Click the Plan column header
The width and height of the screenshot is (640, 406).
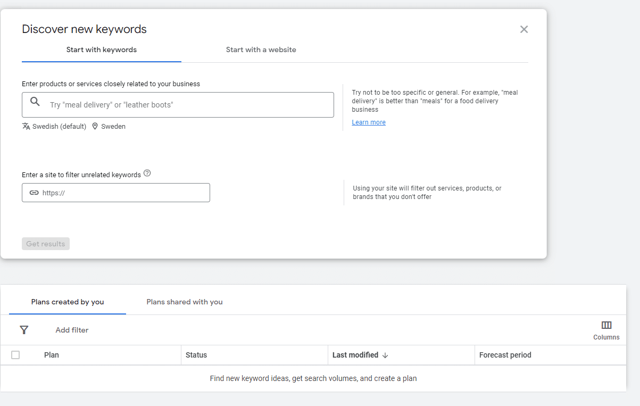(52, 355)
